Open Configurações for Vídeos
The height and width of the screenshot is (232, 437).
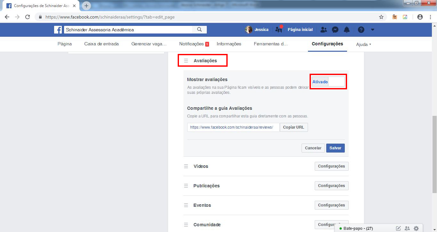[x=331, y=166]
